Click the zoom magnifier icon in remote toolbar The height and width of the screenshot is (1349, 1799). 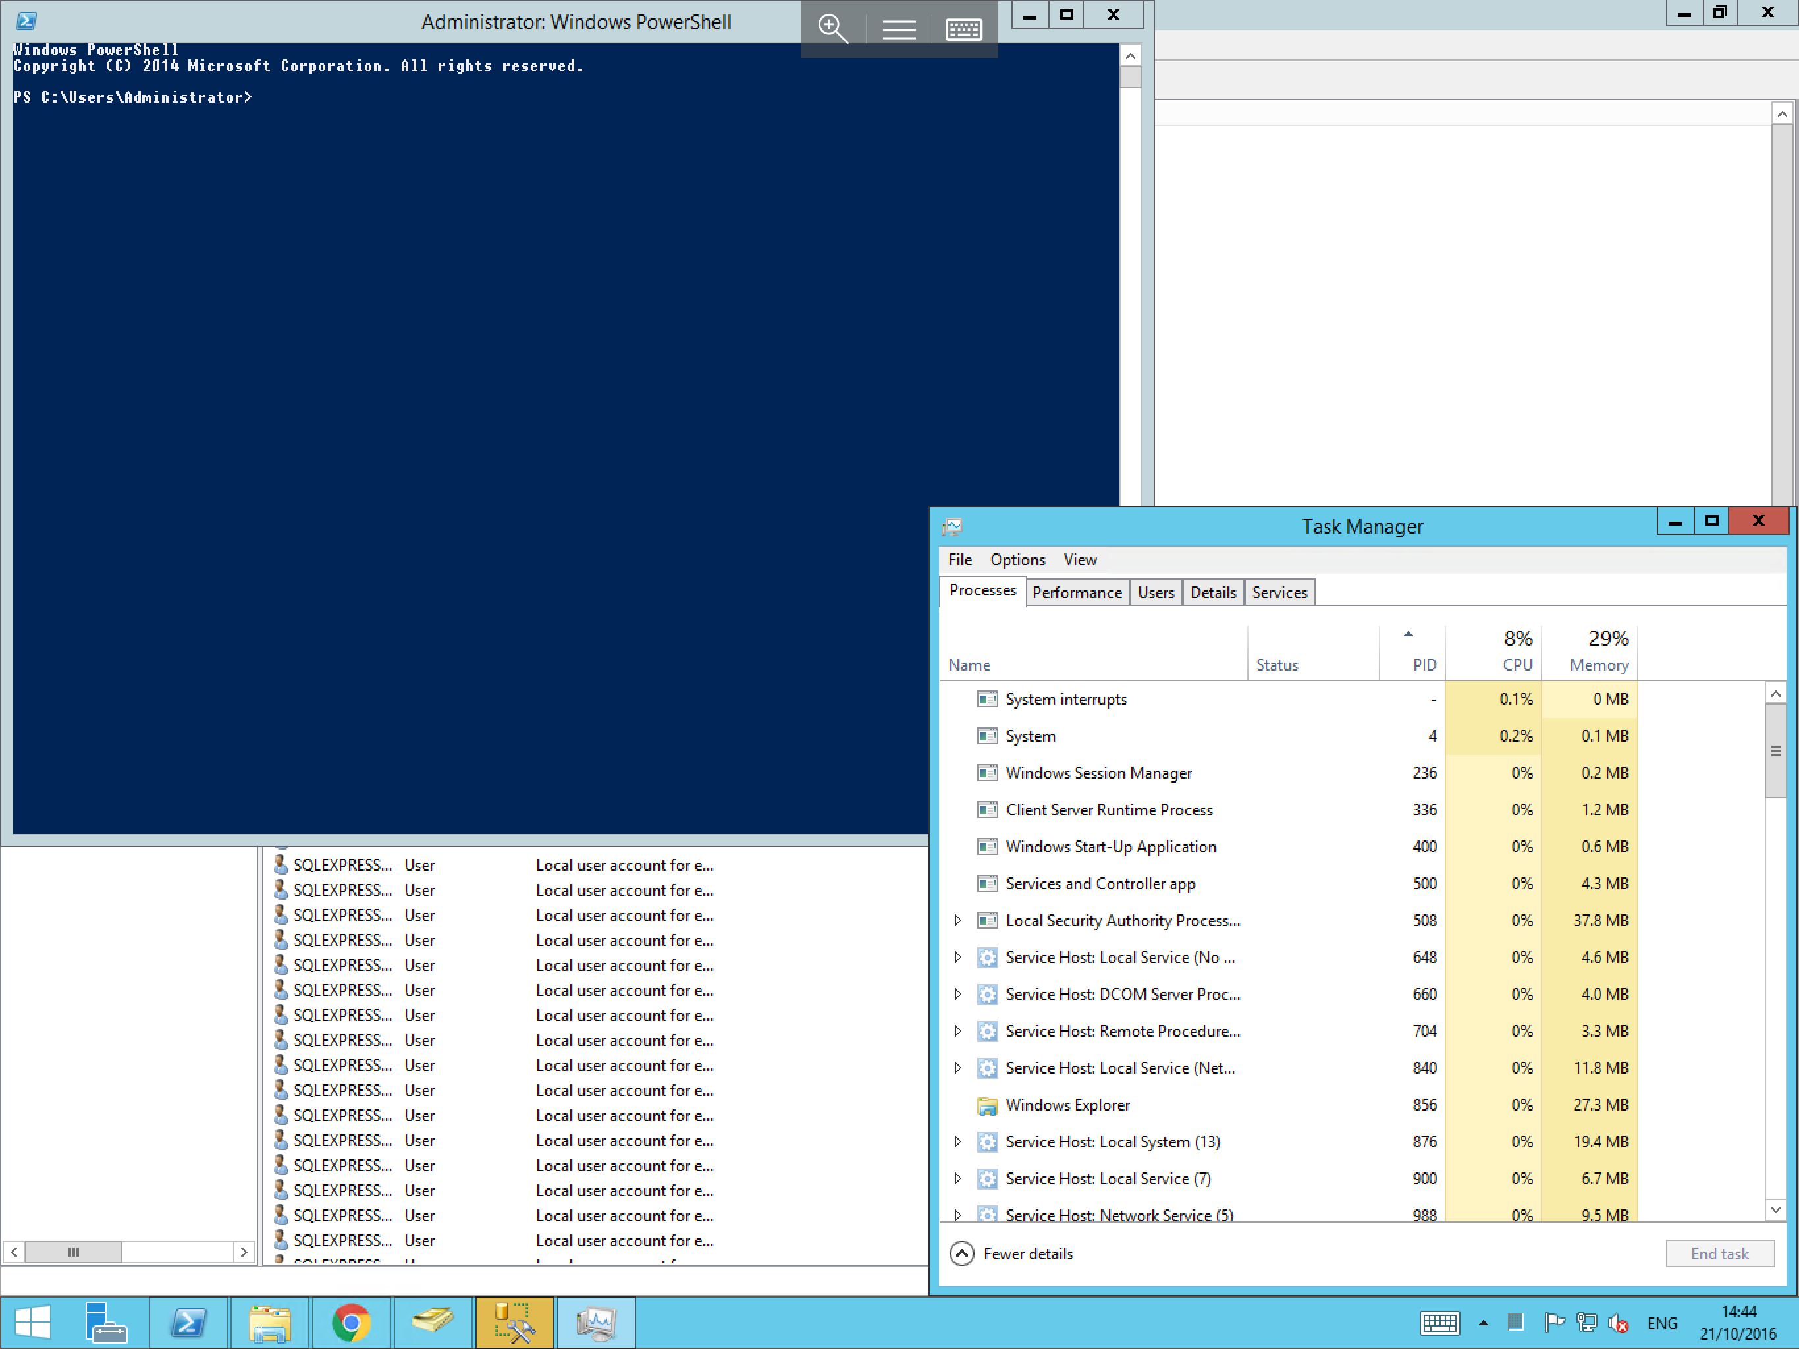[x=833, y=28]
